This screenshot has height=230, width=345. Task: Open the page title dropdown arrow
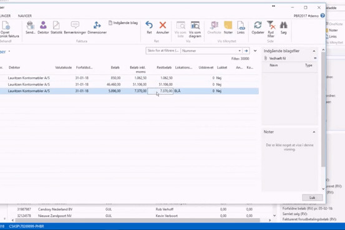(x=9, y=52)
